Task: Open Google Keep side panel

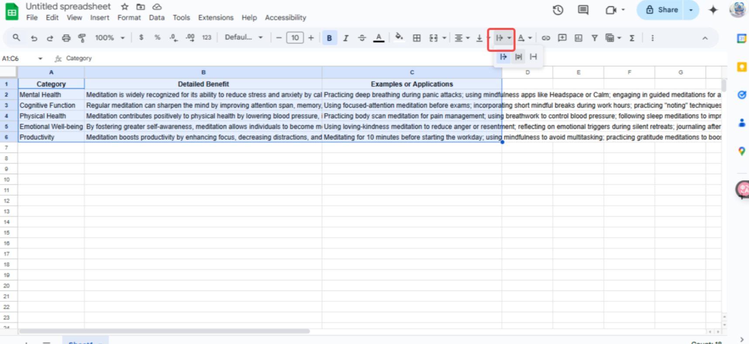Action: coord(742,67)
